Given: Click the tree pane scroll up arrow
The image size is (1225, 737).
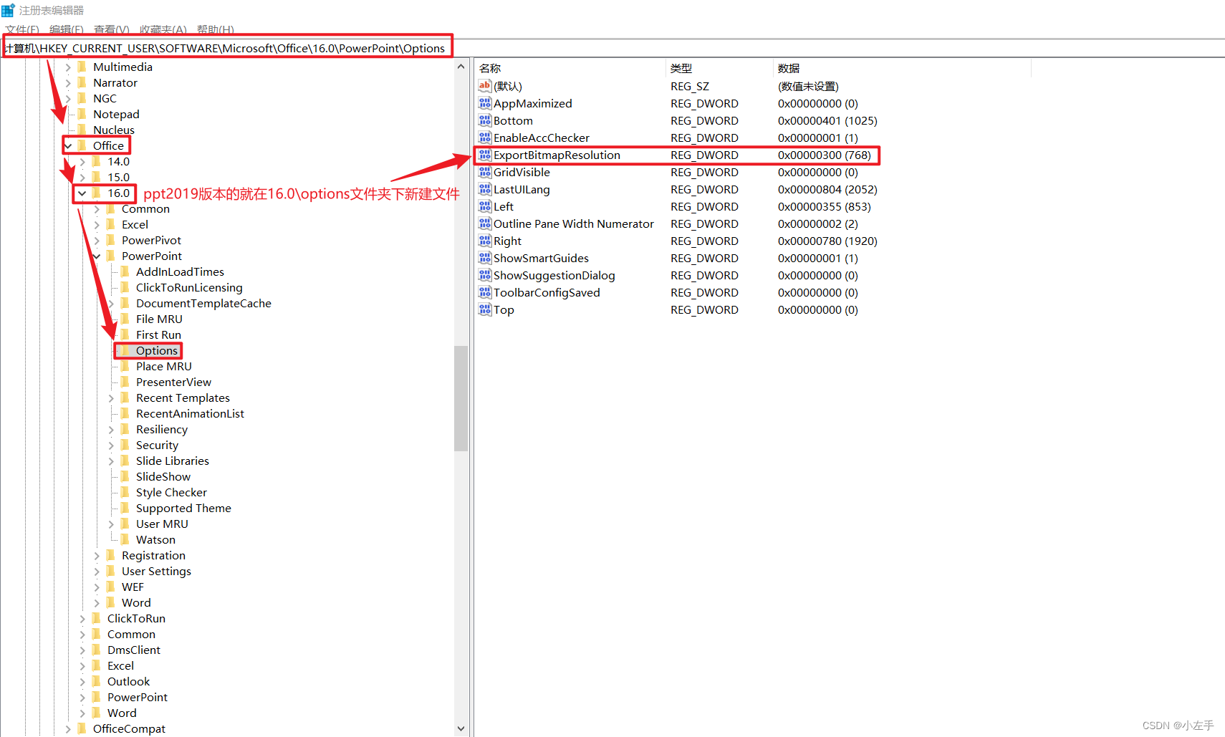Looking at the screenshot, I should [x=461, y=67].
